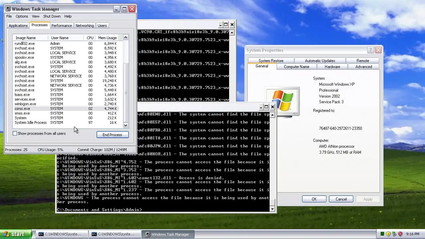Click the product ID 76487-640-2972611-23350

pos(340,128)
